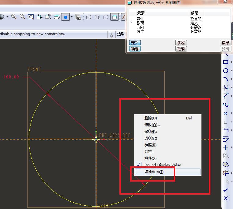
Task: Toggle the shaded display mode button
Action: coord(115,17)
